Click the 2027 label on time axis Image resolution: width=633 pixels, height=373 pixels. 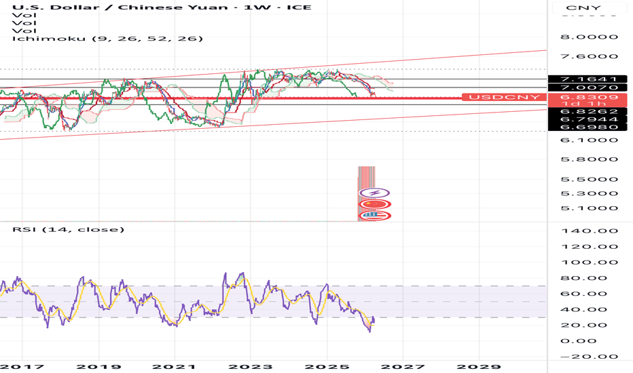(x=403, y=367)
